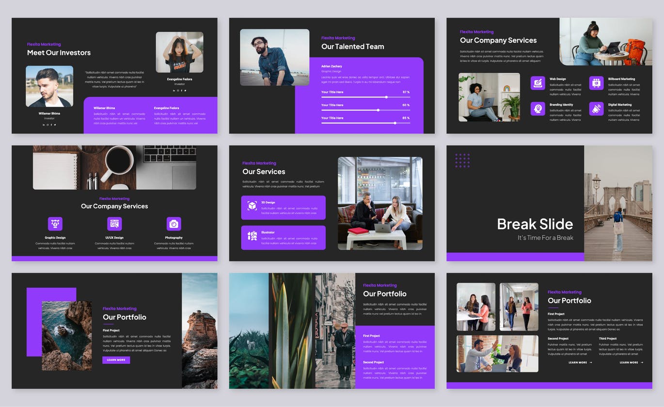Click the Billboard Marketing icon
The image size is (664, 407).
(596, 83)
